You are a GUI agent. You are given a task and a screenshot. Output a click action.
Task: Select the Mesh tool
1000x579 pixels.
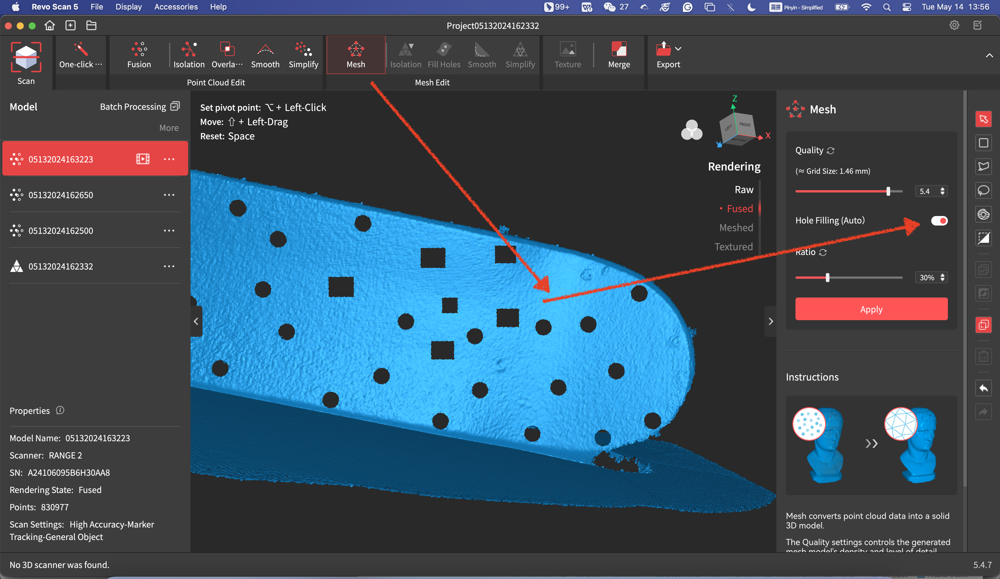[355, 55]
